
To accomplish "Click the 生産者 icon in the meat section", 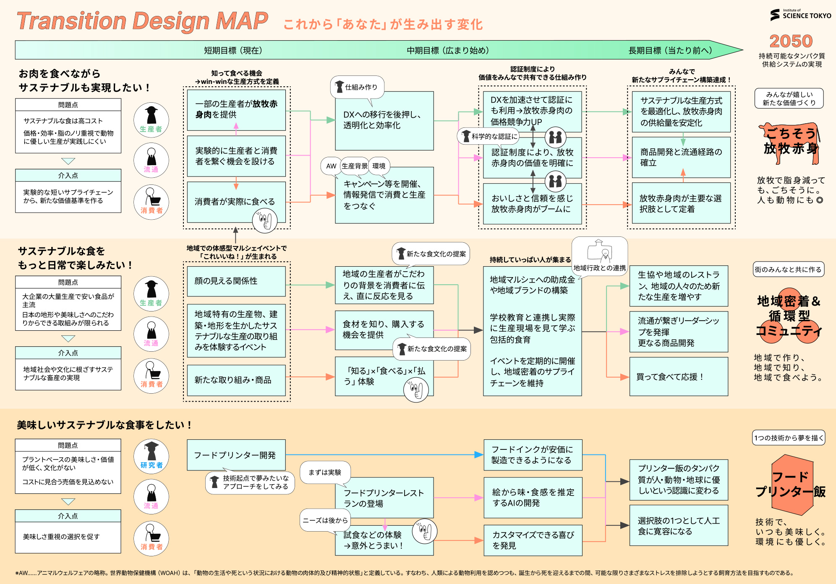I will coord(151,119).
